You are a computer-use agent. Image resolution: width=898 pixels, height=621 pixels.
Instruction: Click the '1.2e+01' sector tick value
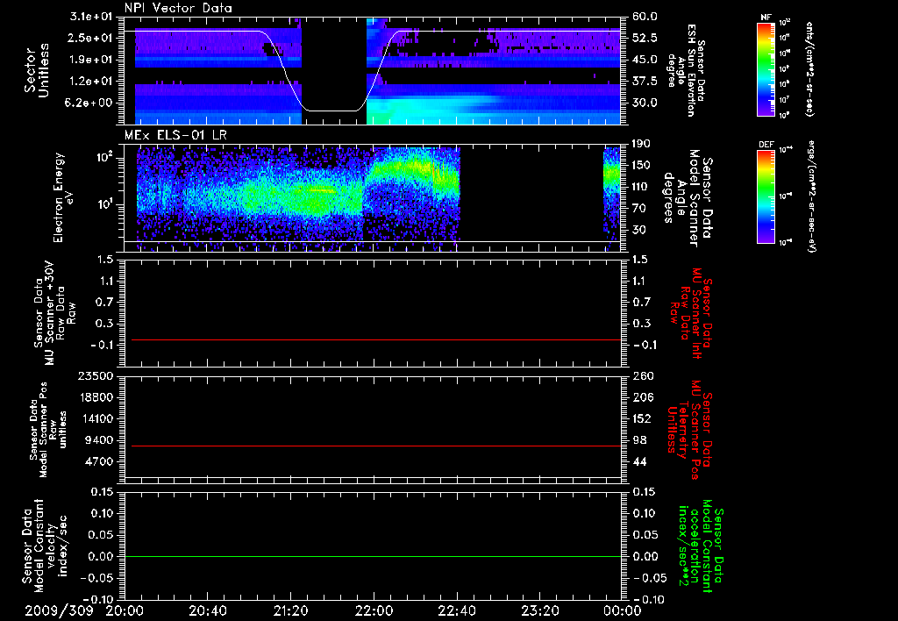point(91,82)
